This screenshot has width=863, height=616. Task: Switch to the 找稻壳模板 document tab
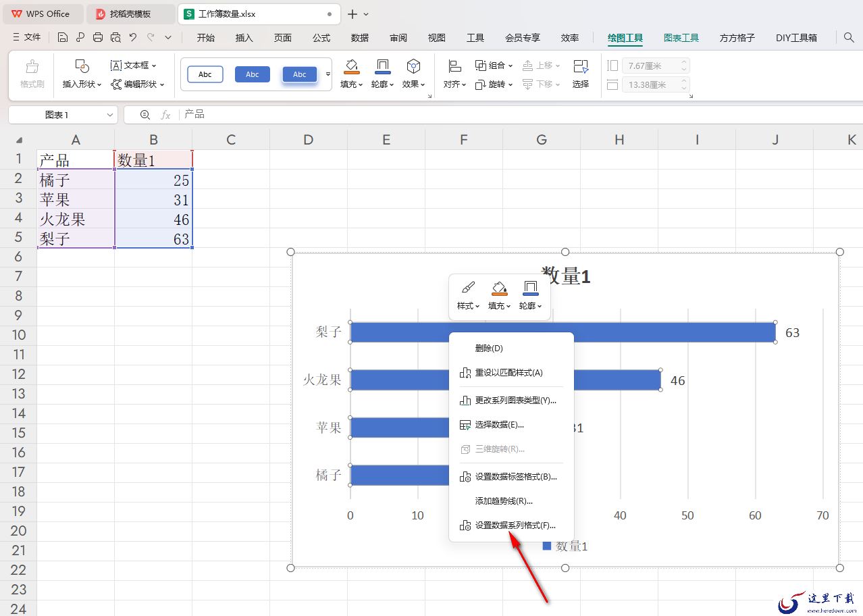coord(130,14)
